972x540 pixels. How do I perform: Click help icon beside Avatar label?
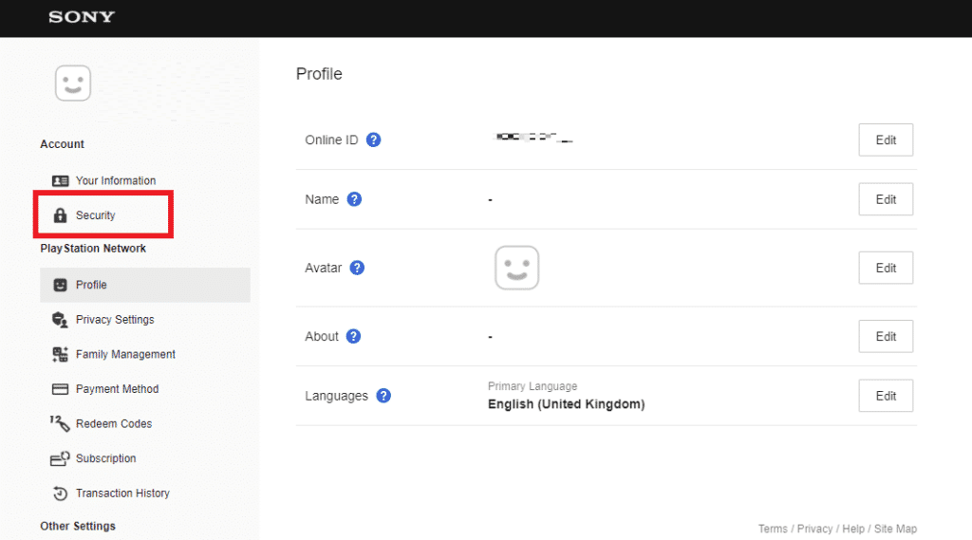click(x=357, y=268)
